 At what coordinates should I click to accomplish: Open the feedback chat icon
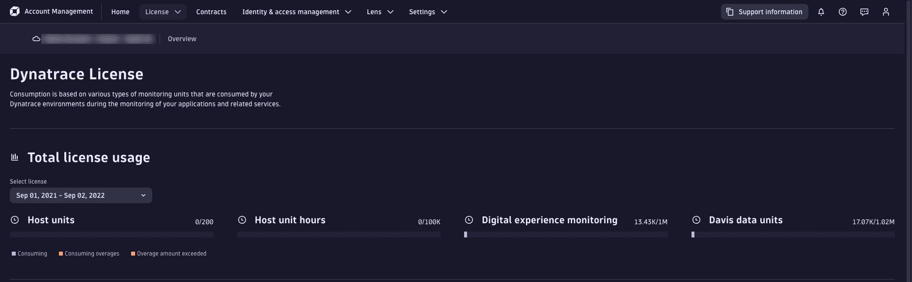864,12
